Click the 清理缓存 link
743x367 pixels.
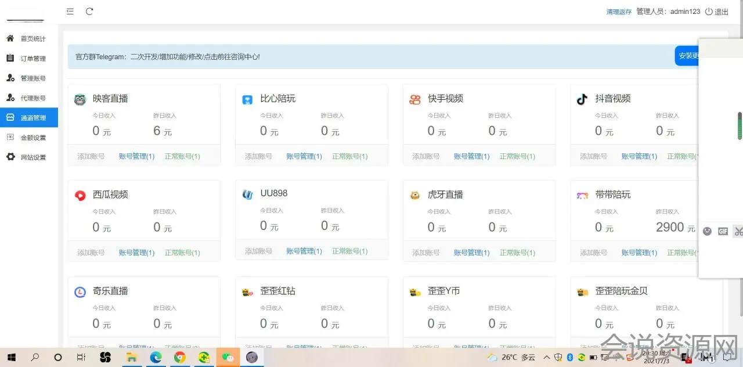619,12
